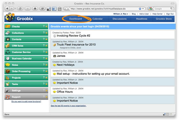Click the browser back arrow button
This screenshot has height=121, width=179.
(7, 9)
